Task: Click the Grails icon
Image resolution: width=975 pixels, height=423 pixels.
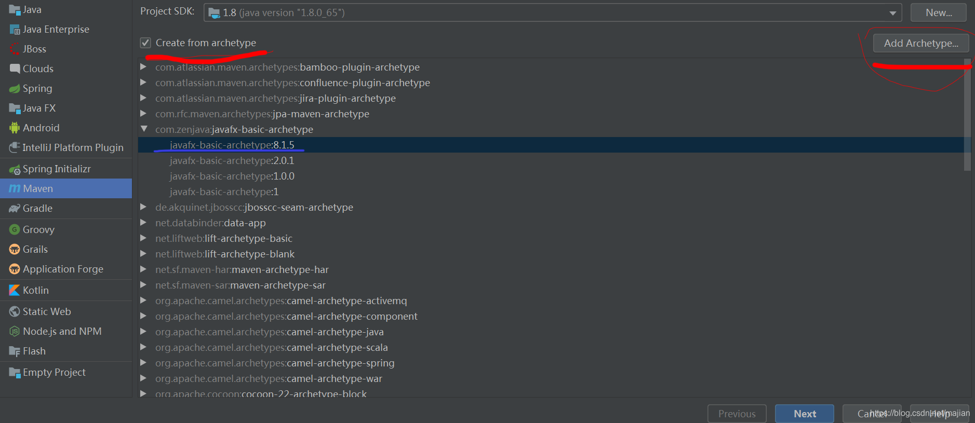Action: click(15, 250)
